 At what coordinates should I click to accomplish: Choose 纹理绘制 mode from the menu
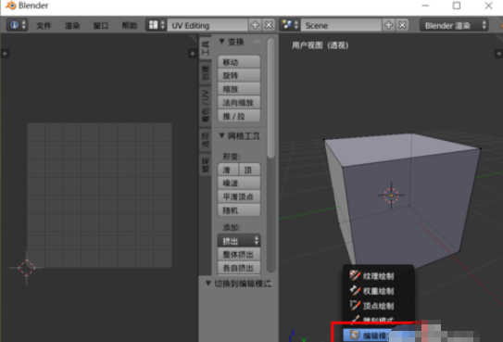(x=378, y=276)
